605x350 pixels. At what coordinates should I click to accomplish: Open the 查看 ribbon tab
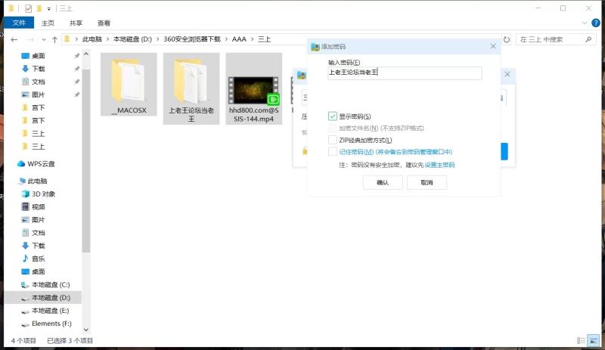[104, 23]
